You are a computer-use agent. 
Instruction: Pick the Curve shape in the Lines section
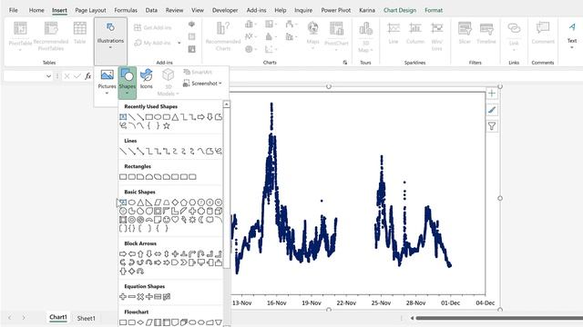(x=201, y=152)
